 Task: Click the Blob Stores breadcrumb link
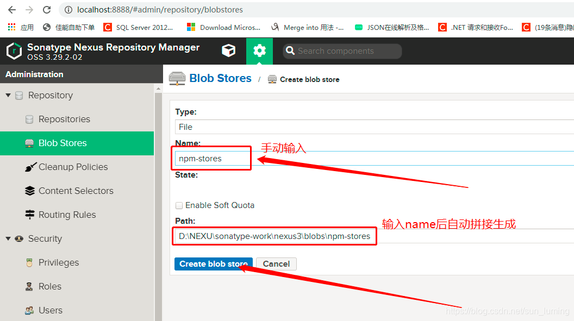pos(220,78)
